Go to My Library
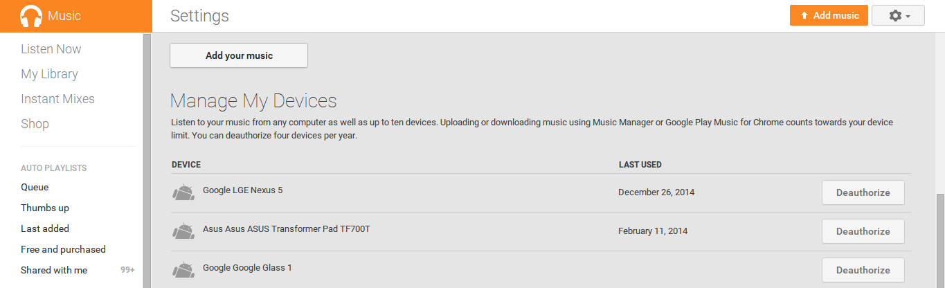This screenshot has width=945, height=288. tap(49, 74)
